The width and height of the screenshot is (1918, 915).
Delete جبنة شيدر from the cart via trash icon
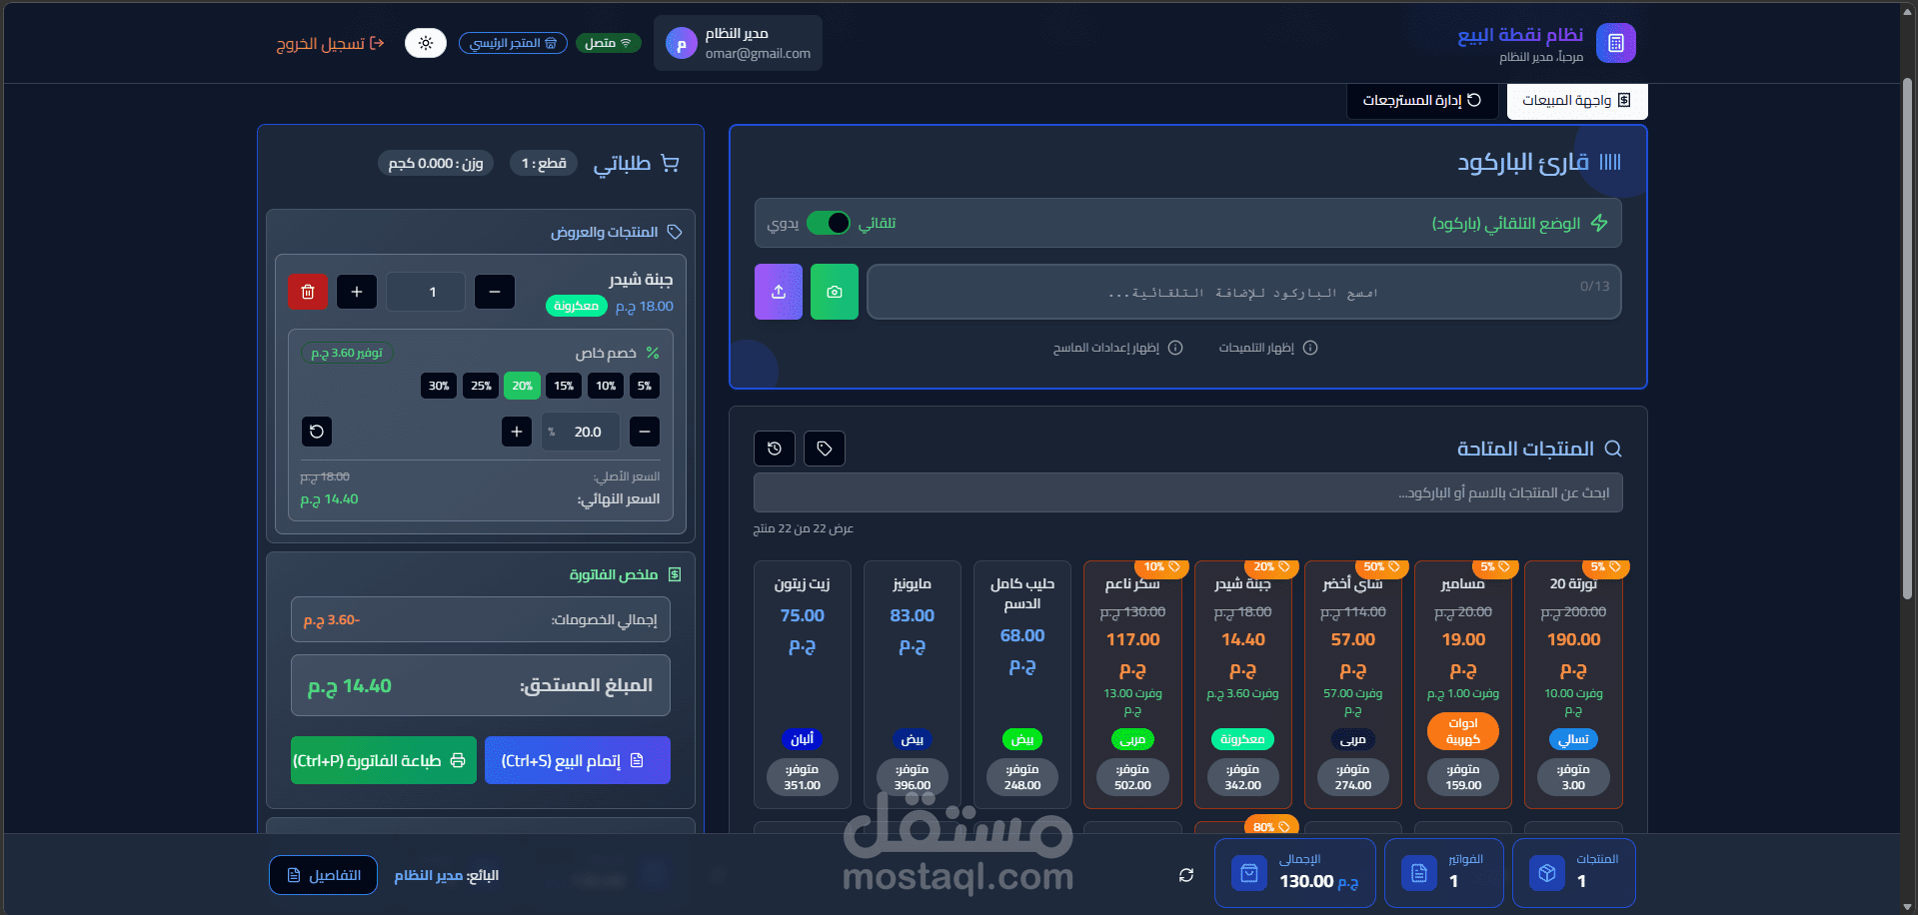pyautogui.click(x=307, y=292)
